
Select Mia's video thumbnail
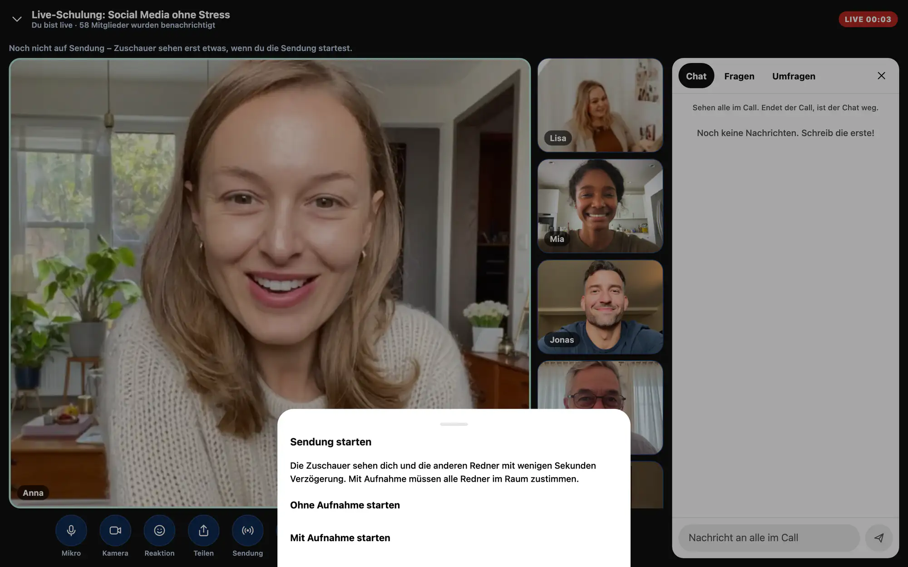[600, 205]
